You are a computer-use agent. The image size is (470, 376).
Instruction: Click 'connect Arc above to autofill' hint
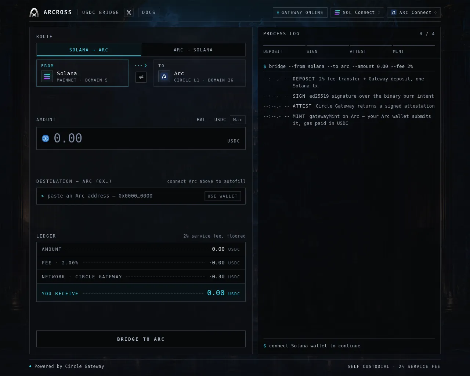pos(206,181)
